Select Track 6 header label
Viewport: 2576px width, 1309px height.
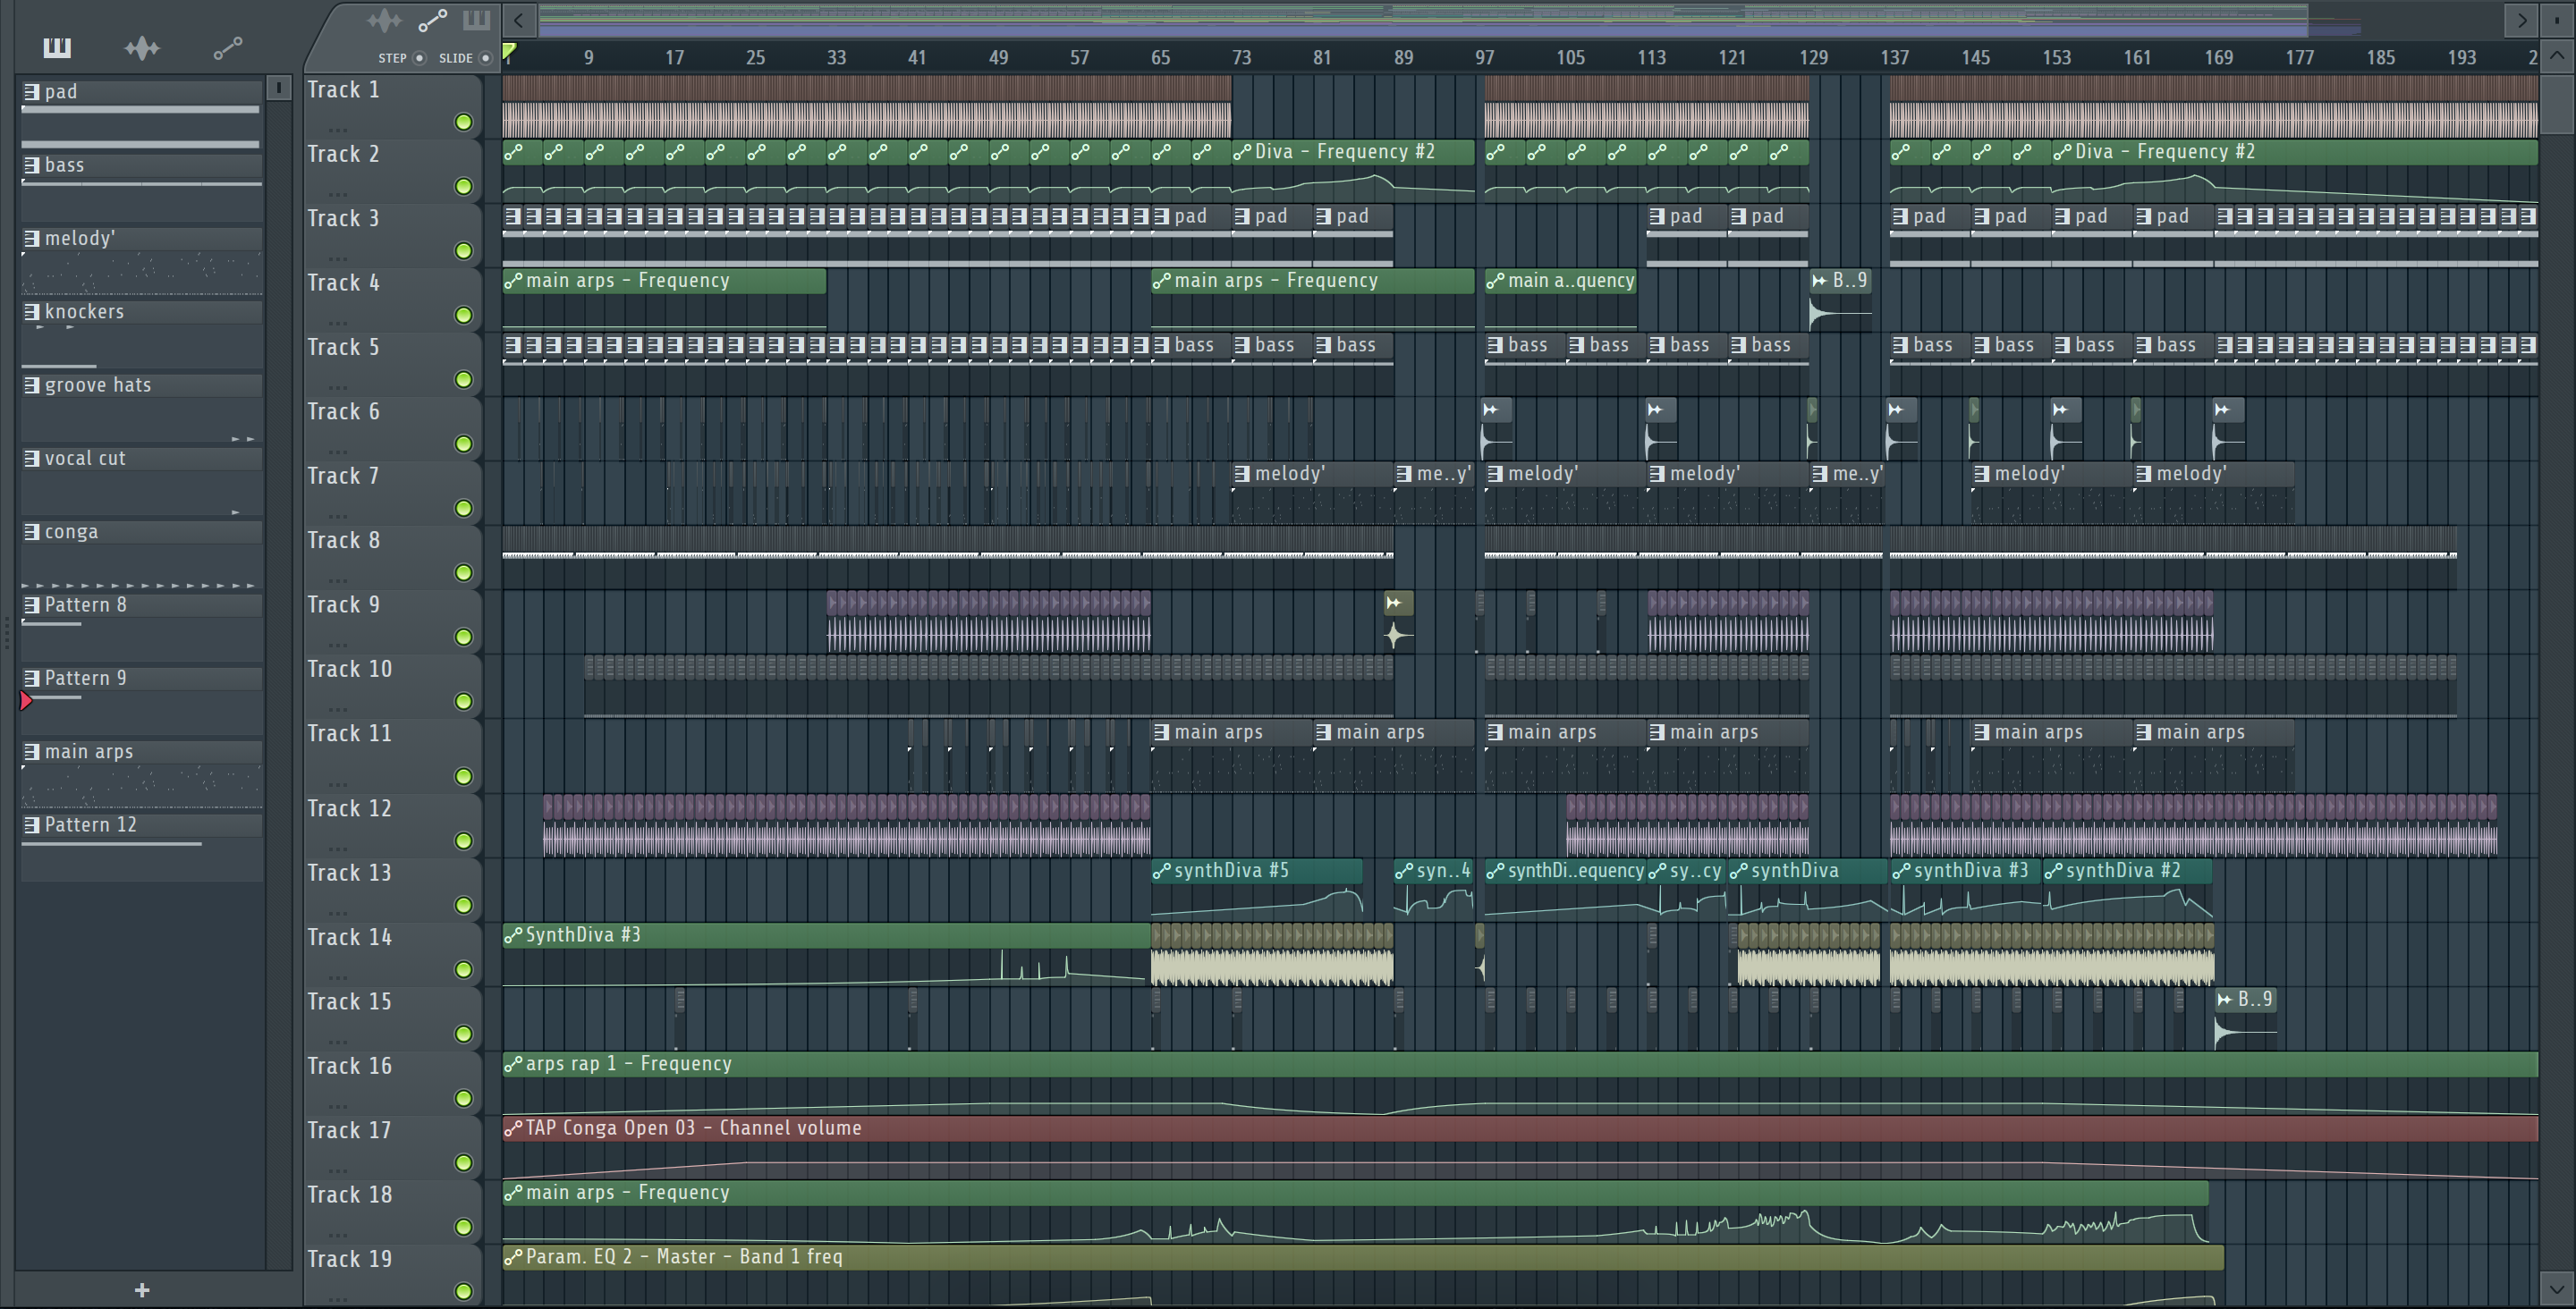pos(343,412)
